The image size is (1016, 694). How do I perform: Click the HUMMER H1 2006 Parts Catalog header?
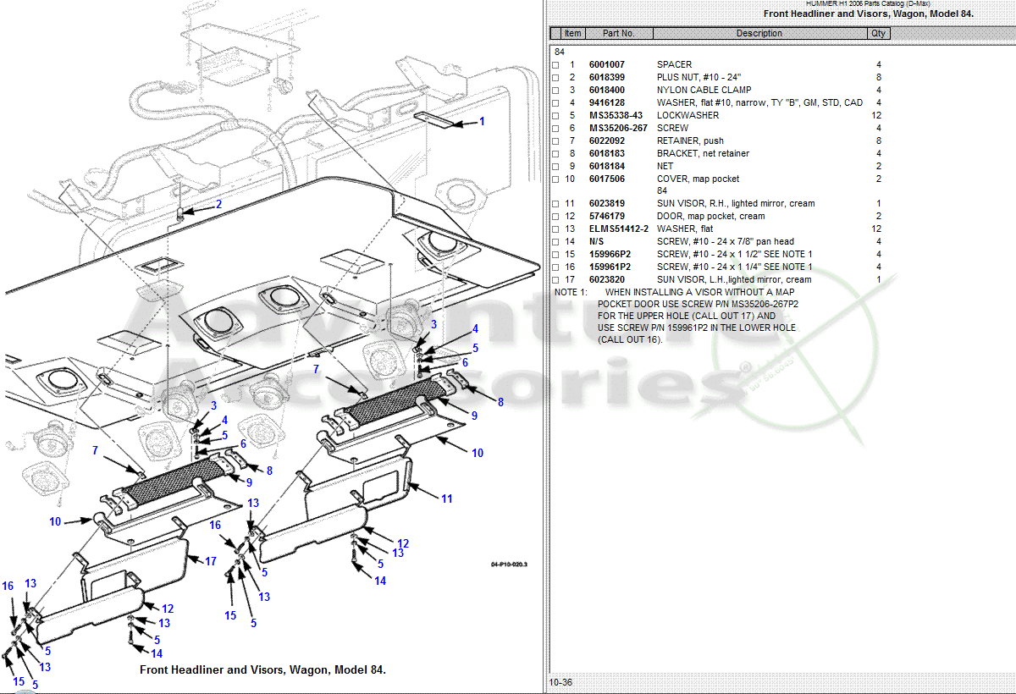coord(868,4)
